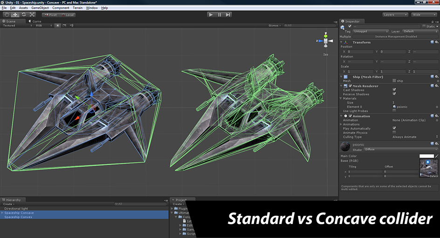Open the Component menu
This screenshot has width=440, height=238.
(61, 8)
